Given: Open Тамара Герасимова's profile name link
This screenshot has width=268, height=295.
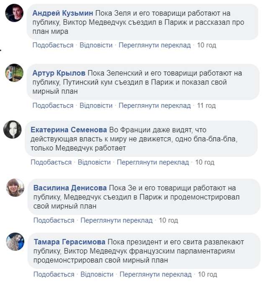Looking at the screenshot, I should click(x=70, y=242).
